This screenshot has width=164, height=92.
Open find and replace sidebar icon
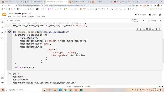click(2, 27)
